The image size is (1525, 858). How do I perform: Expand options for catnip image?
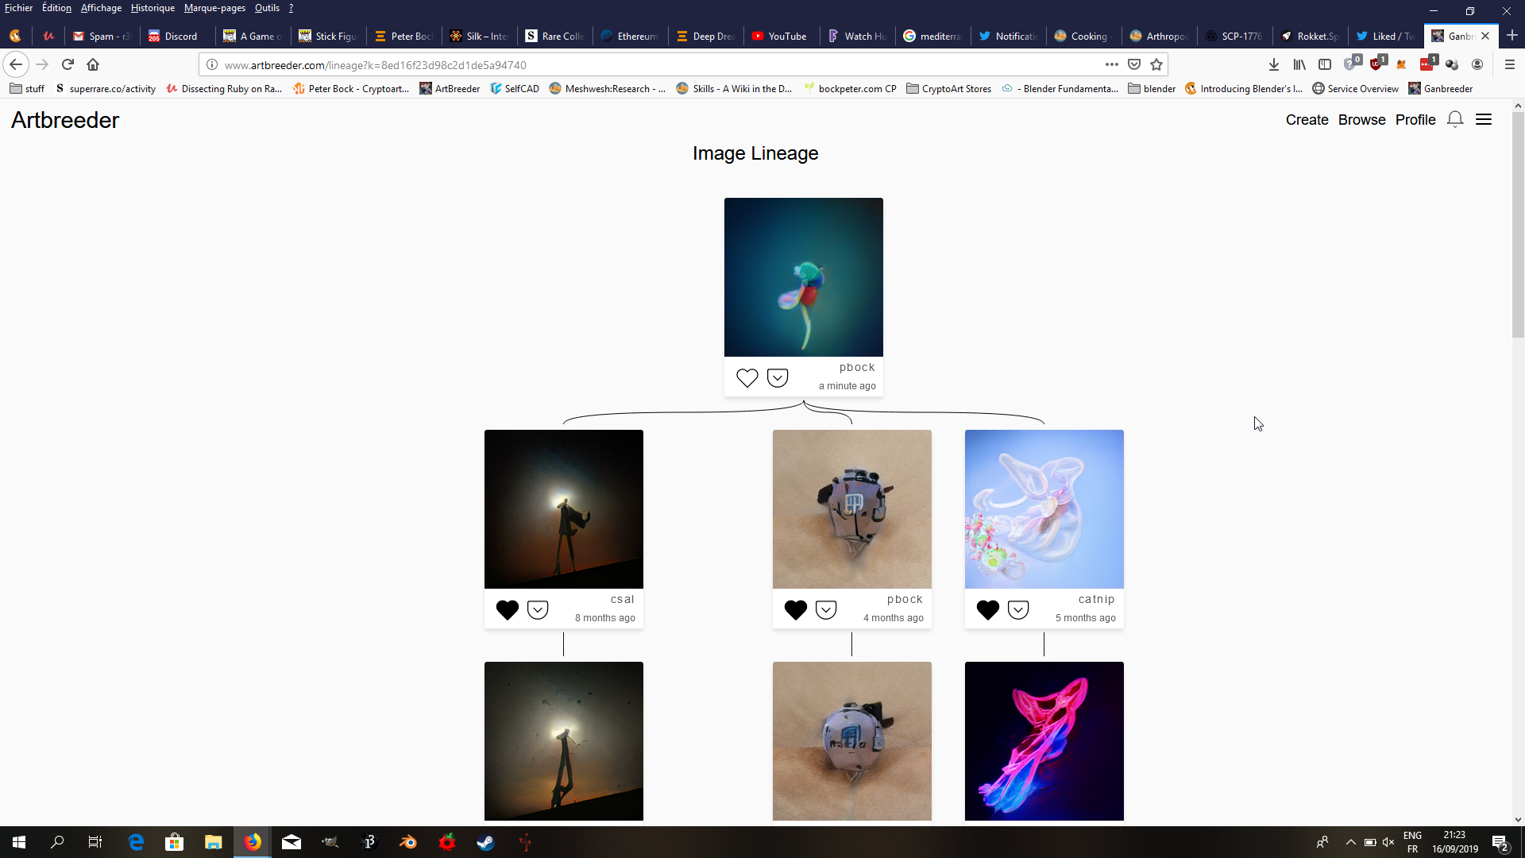(x=1018, y=609)
